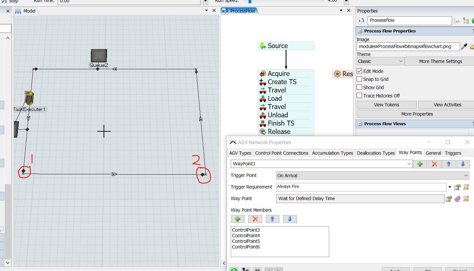Viewport: 474px width, 271px height.
Task: Select ControlPoint4 in the members list
Action: (246, 236)
